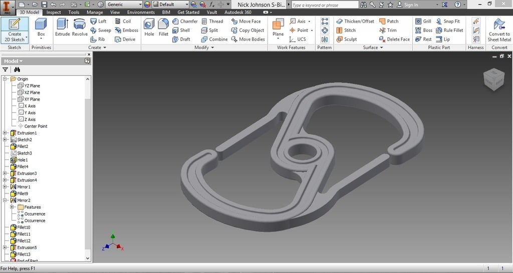The height and width of the screenshot is (273, 513).
Task: Open the Manage ribbon tab
Action: coord(95,12)
